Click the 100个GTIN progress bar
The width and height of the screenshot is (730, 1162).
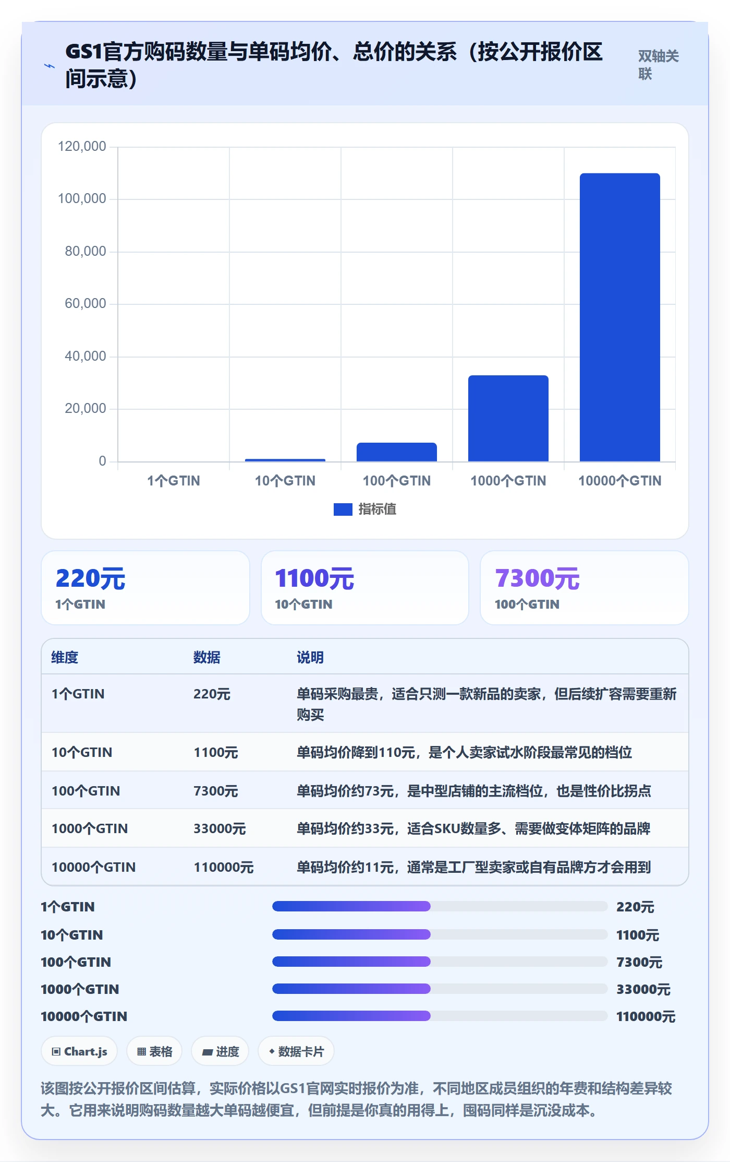click(x=440, y=962)
